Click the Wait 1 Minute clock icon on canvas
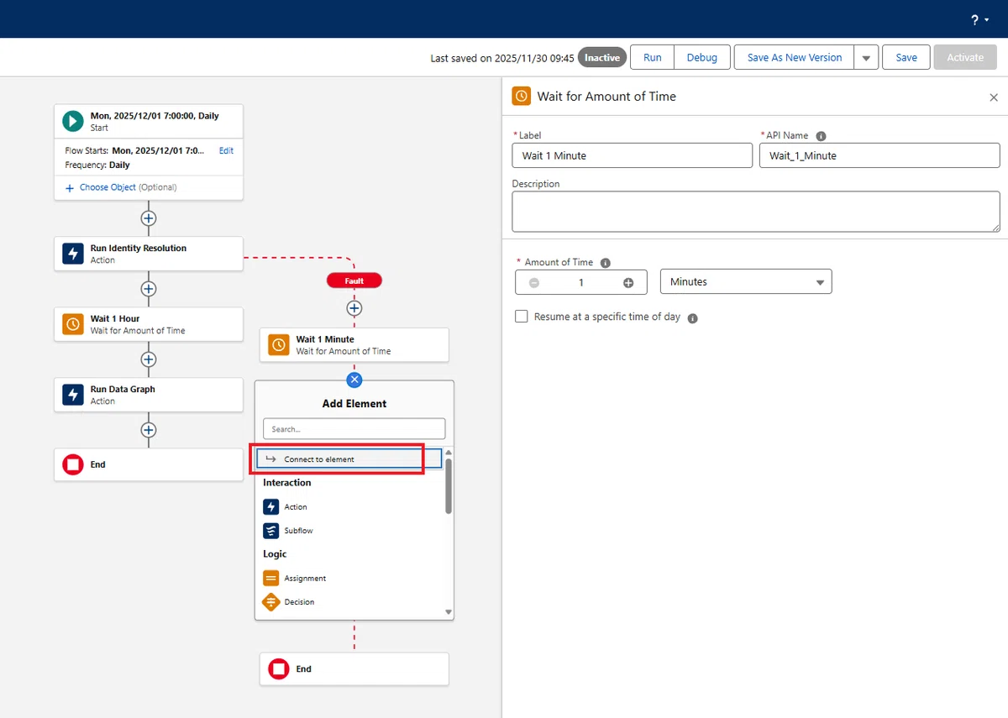This screenshot has height=718, width=1008. pos(279,345)
